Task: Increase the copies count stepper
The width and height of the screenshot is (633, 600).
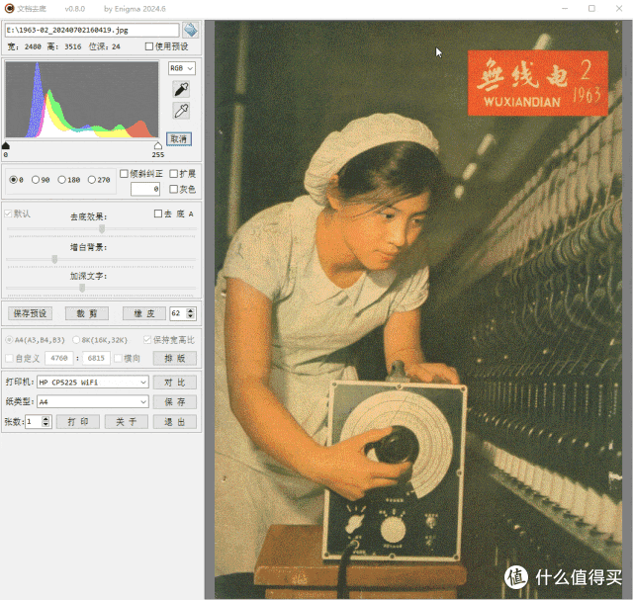Action: (45, 419)
